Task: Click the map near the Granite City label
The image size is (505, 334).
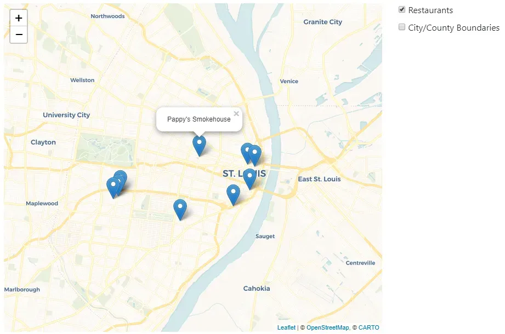Action: pyautogui.click(x=322, y=22)
